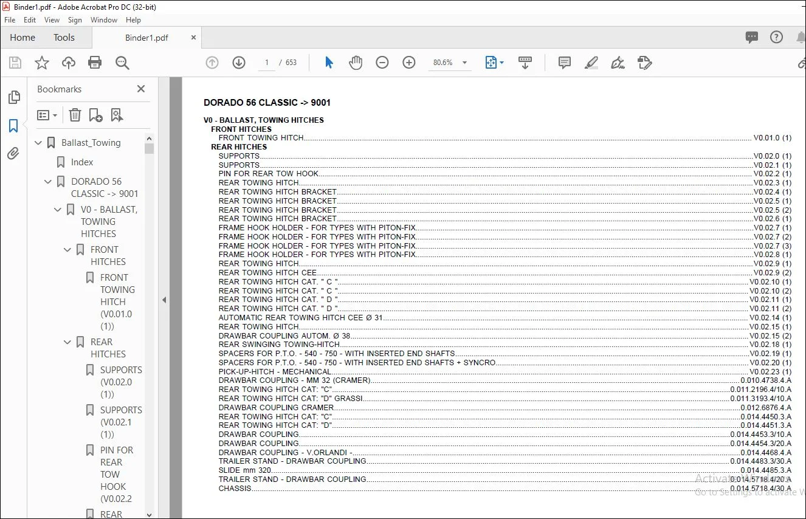
Task: Toggle the Bookmarks panel icon in sidebar
Action: (13, 126)
